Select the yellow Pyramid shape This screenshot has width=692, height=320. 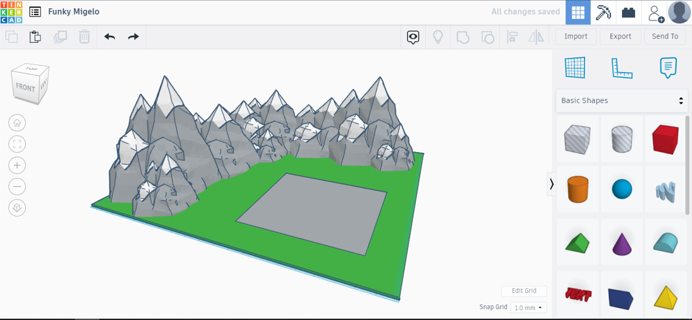click(665, 297)
